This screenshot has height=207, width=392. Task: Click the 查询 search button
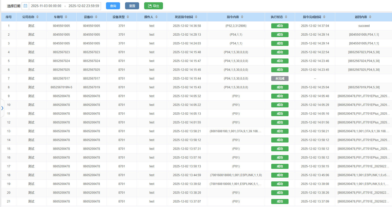click(113, 6)
